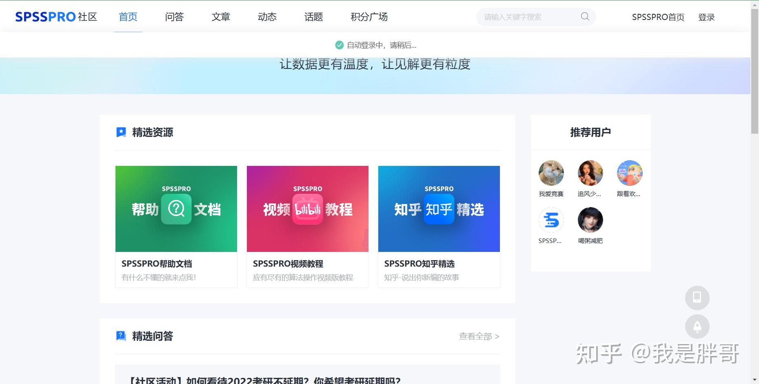Click the 喝粥减肥 username
The image size is (759, 384).
590,241
